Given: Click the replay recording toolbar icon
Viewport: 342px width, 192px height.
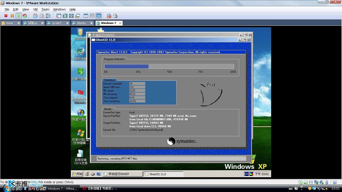Looking at the screenshot, I should coord(115,16).
